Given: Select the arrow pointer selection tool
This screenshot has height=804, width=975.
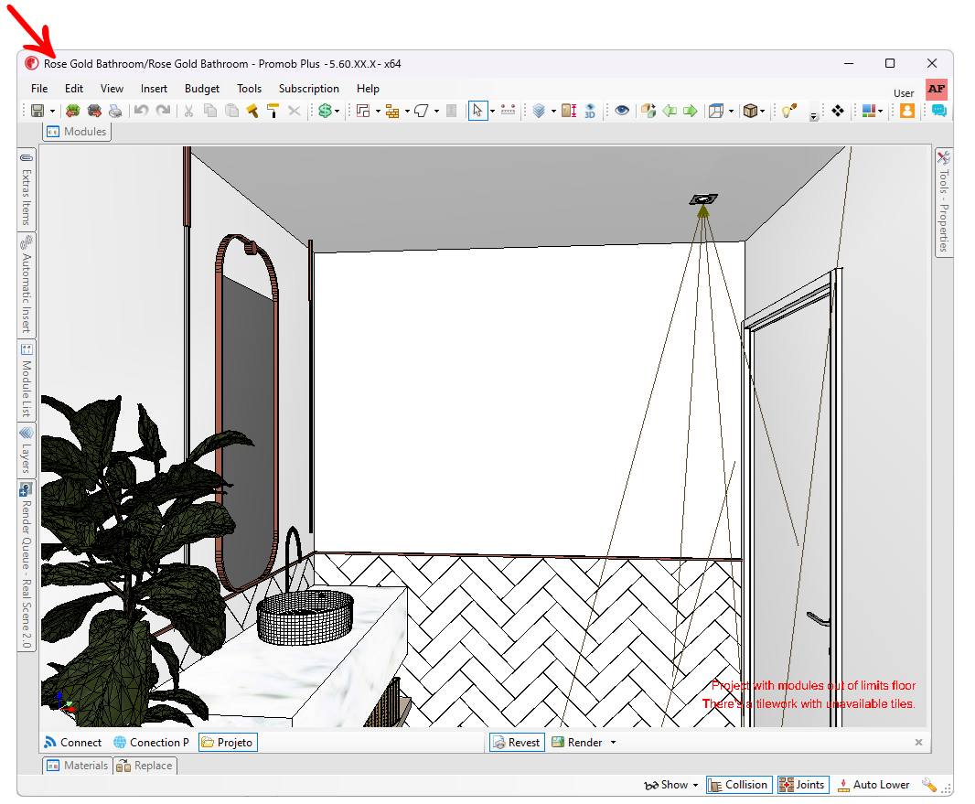Looking at the screenshot, I should tap(477, 111).
